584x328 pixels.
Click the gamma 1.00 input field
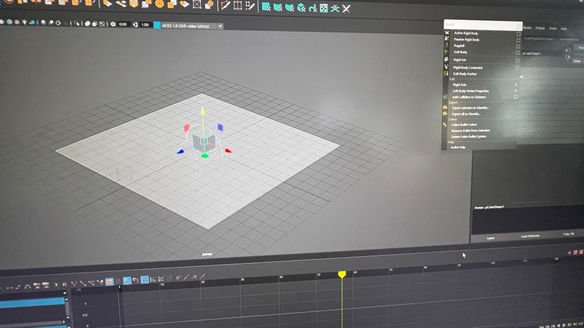click(x=145, y=25)
